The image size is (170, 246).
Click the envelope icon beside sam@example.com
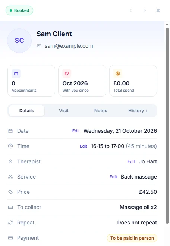click(39, 46)
